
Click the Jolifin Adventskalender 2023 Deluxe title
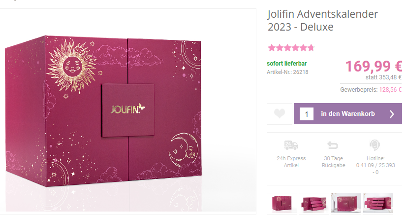(x=323, y=20)
